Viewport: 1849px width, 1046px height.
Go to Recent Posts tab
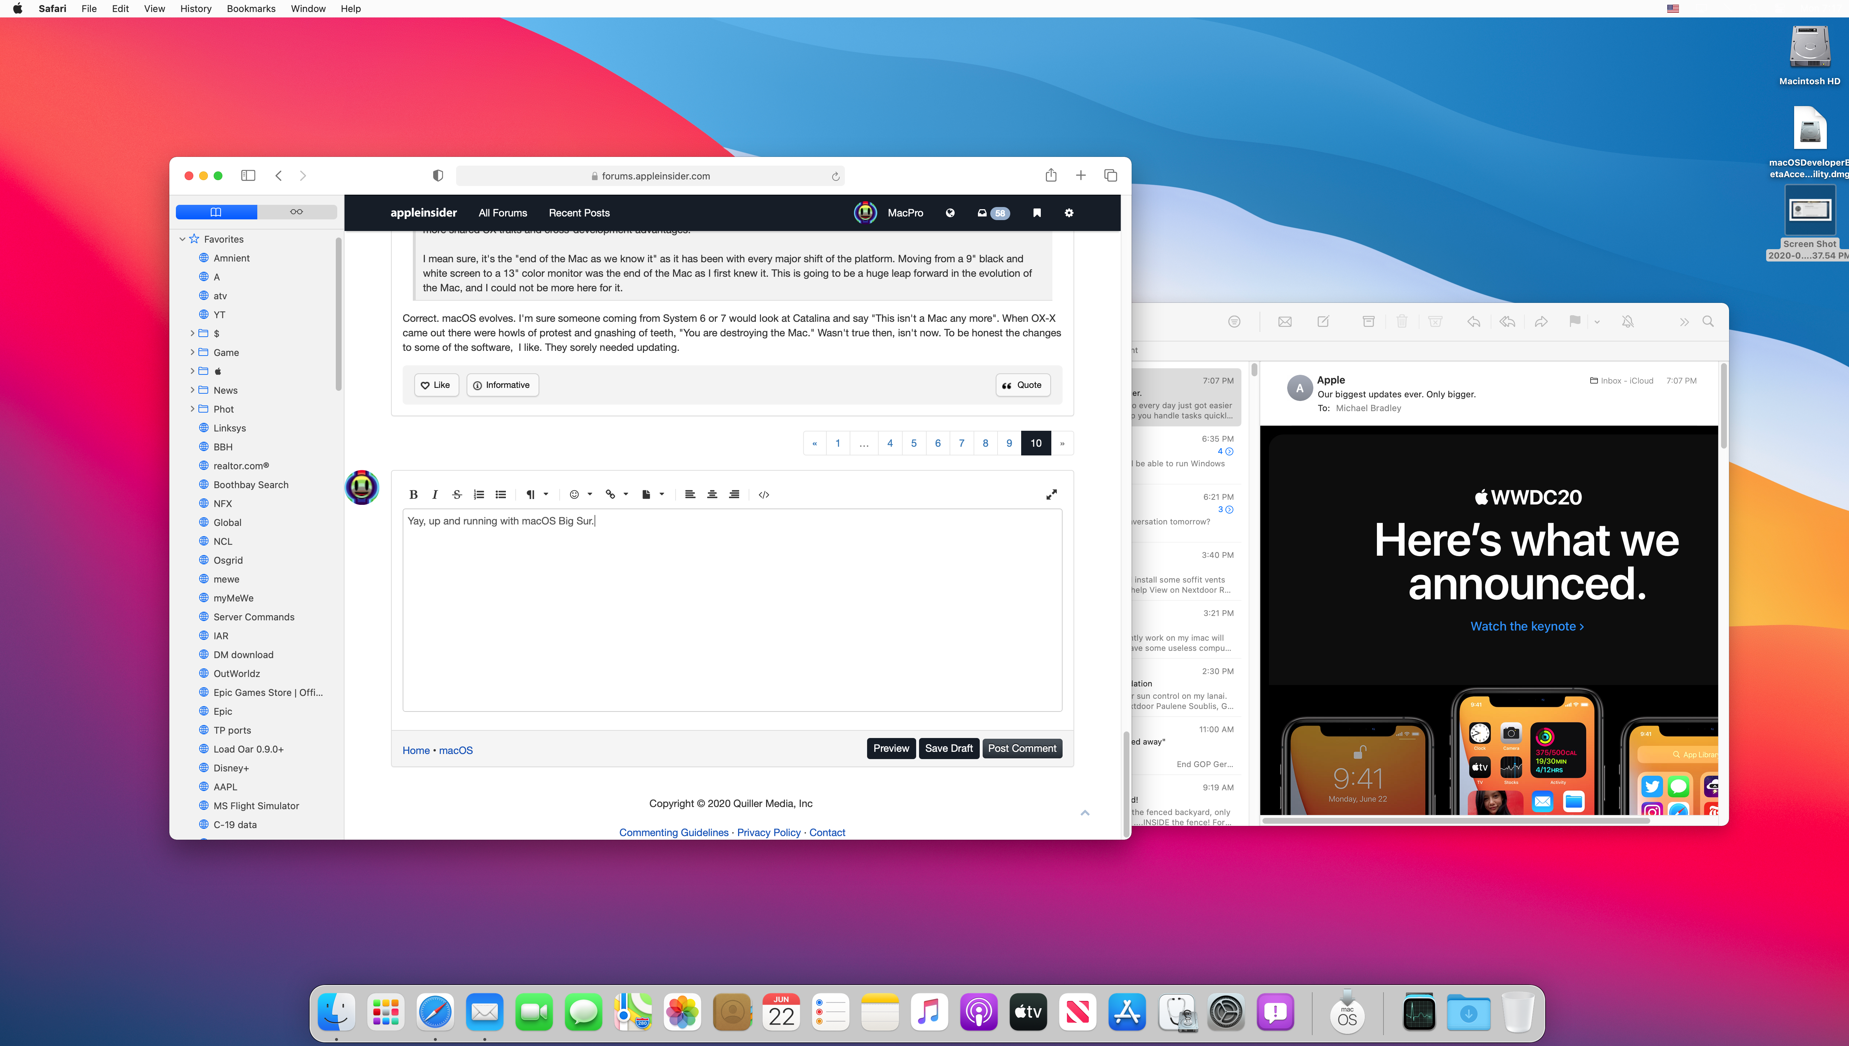click(579, 212)
